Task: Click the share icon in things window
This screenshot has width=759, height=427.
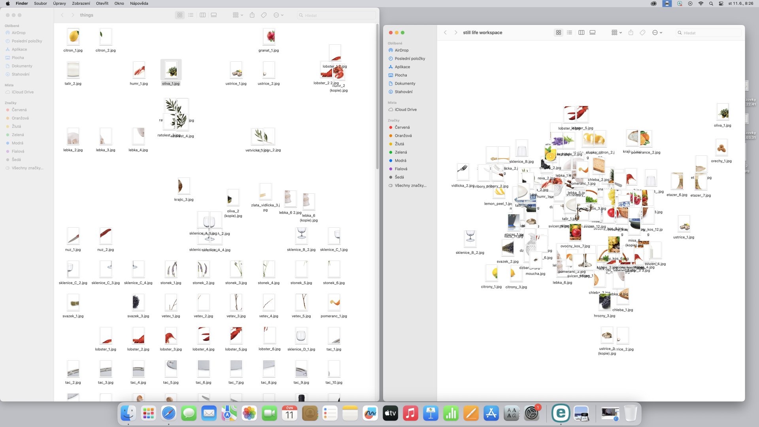Action: click(252, 15)
